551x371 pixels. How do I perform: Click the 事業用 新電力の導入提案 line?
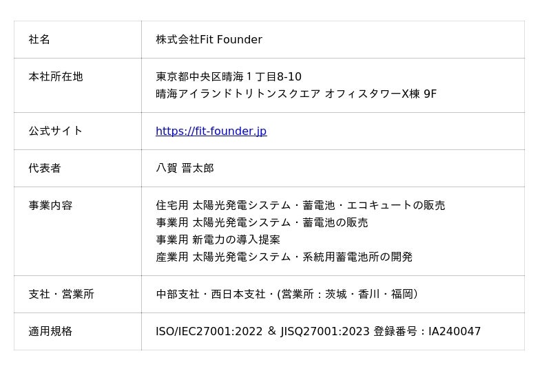click(218, 240)
